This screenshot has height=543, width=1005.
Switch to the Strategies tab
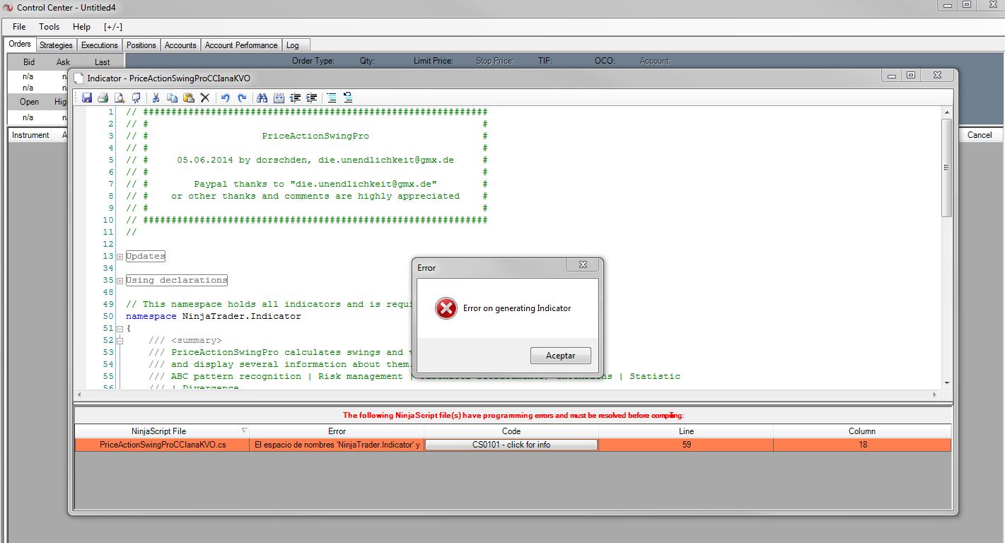[x=56, y=45]
